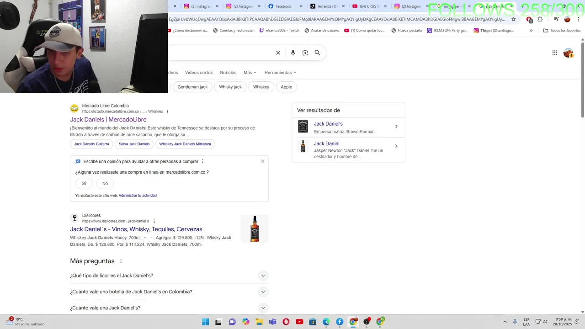Open YouTube app on the taskbar
585x329 pixels.
(x=299, y=322)
